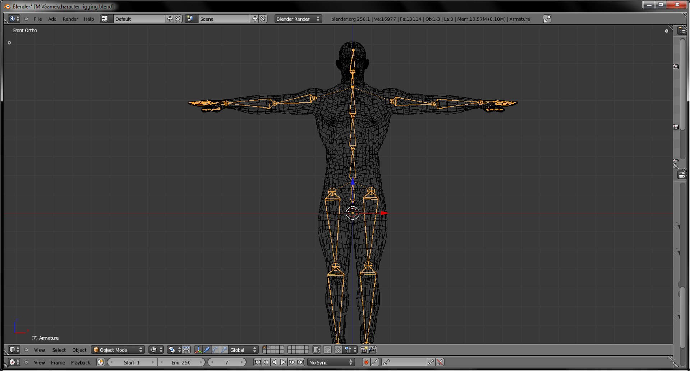Screen dimensions: 690x371
Task: Toggle proportional editing in the 3D header
Action: coord(327,350)
